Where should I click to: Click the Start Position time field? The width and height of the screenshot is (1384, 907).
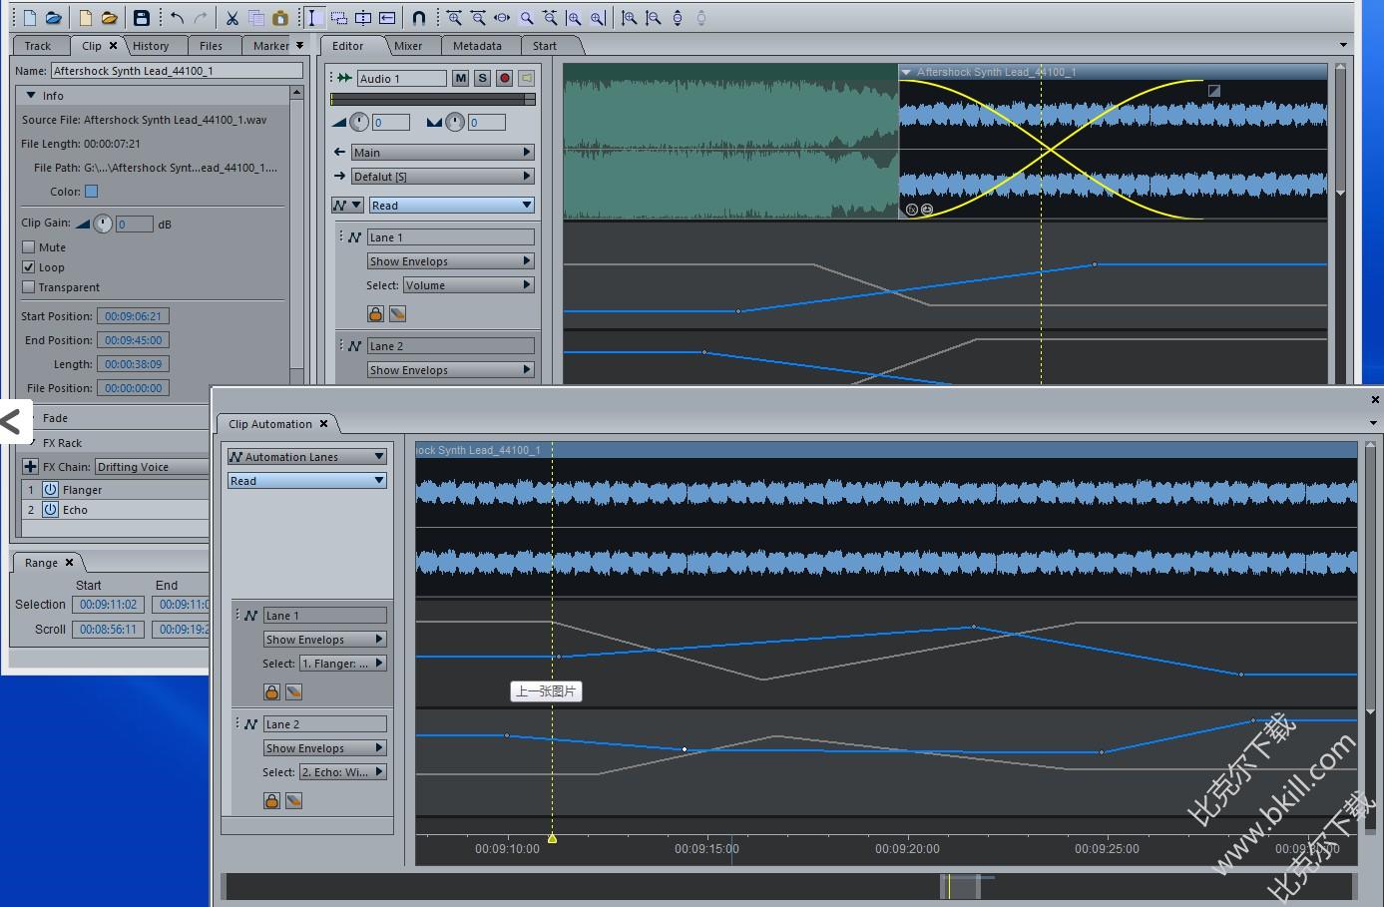[133, 315]
